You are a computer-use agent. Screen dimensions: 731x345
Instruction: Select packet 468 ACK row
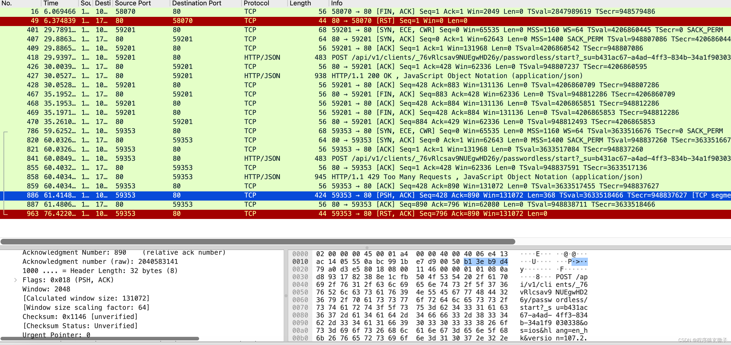click(x=365, y=103)
